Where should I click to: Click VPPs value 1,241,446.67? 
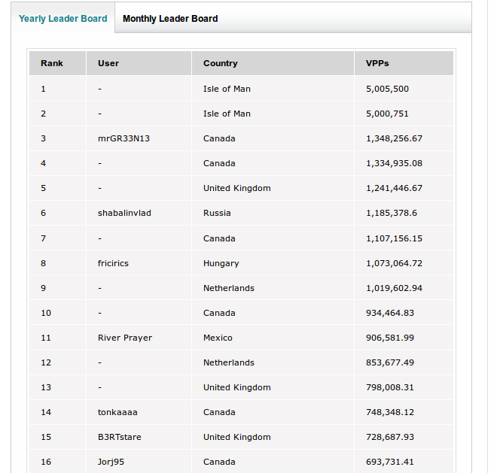tap(394, 188)
